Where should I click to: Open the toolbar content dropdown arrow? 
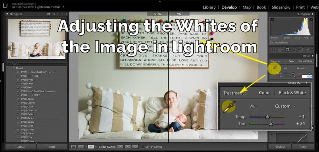pyautogui.click(x=264, y=147)
